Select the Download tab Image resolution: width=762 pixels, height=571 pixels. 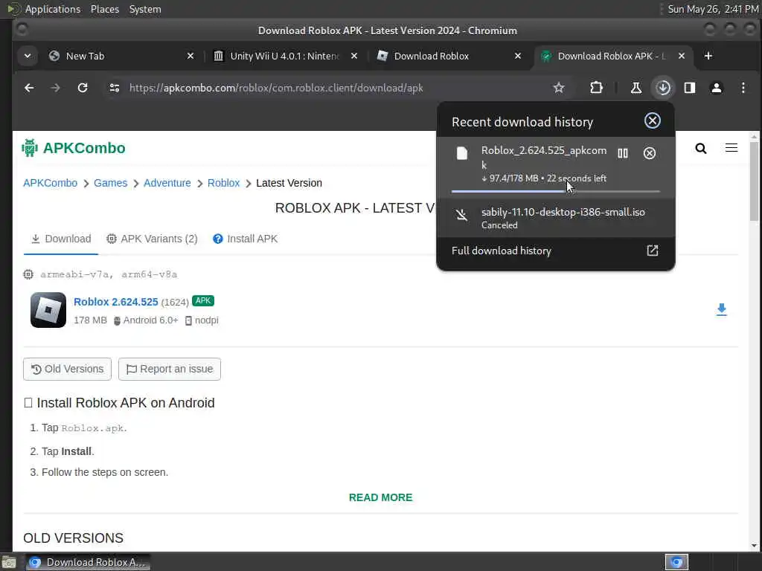click(61, 239)
